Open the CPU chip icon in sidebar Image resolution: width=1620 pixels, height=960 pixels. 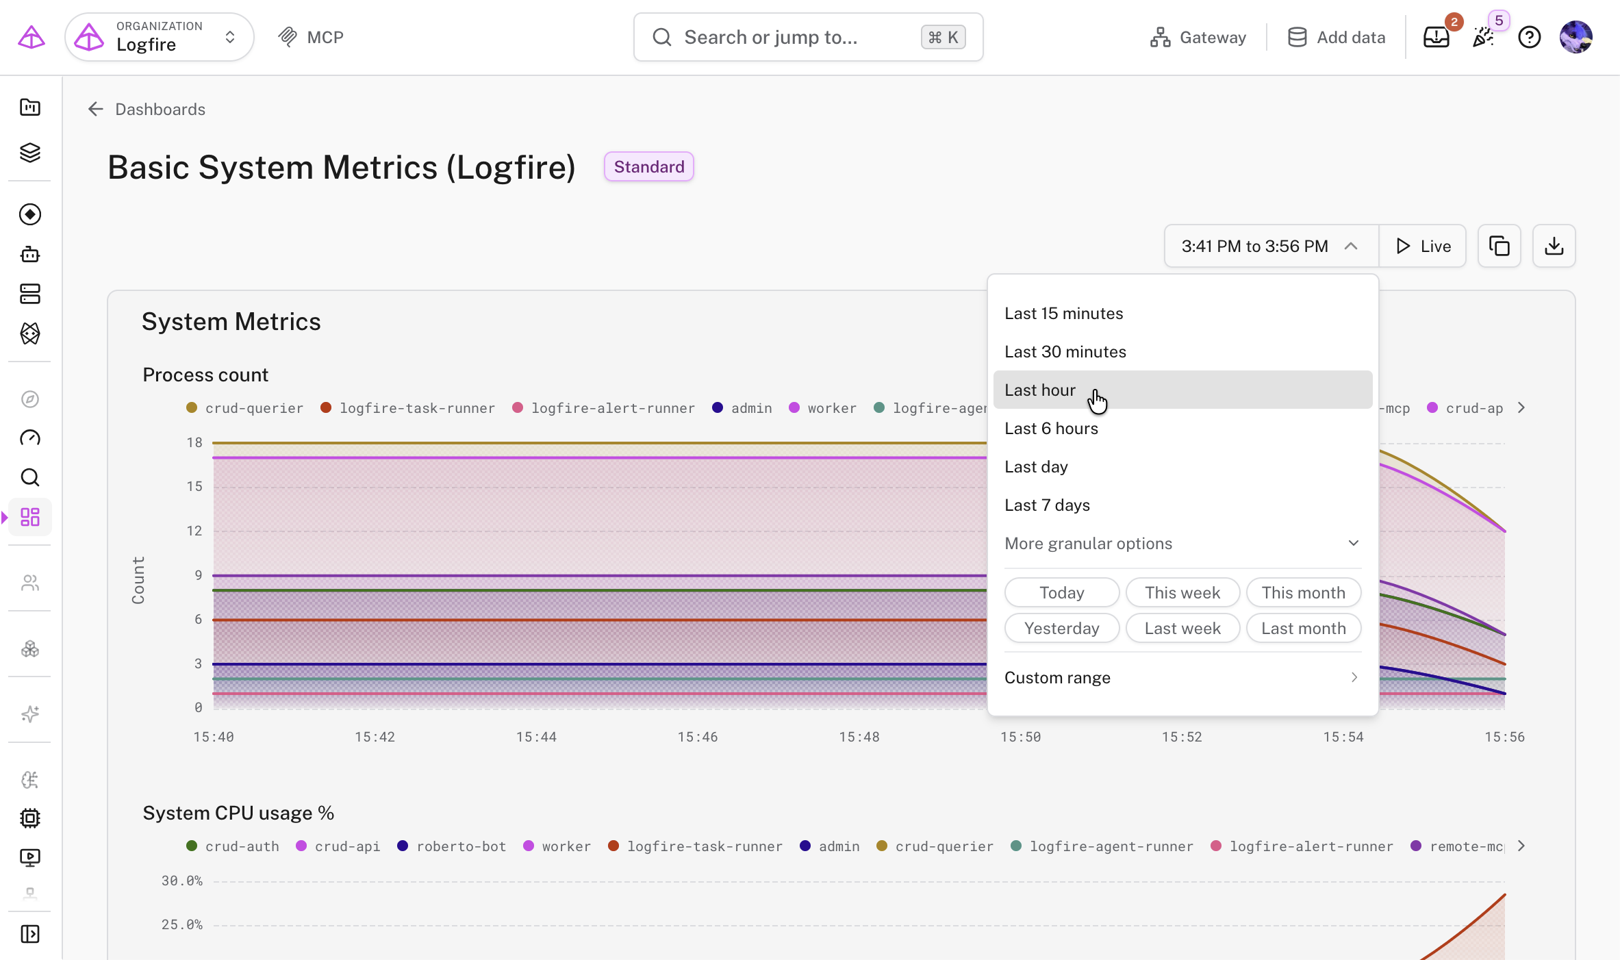pyautogui.click(x=30, y=818)
